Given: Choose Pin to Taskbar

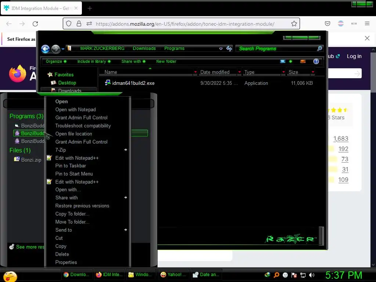Looking at the screenshot, I should point(87,166).
